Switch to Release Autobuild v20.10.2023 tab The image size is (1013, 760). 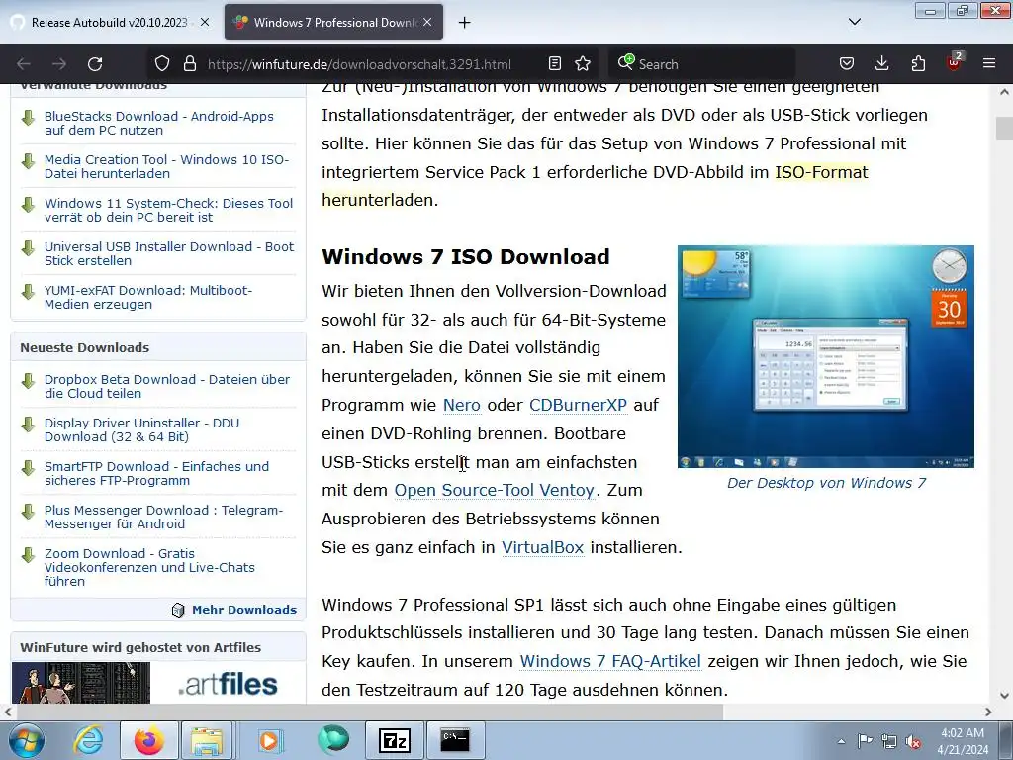click(111, 23)
